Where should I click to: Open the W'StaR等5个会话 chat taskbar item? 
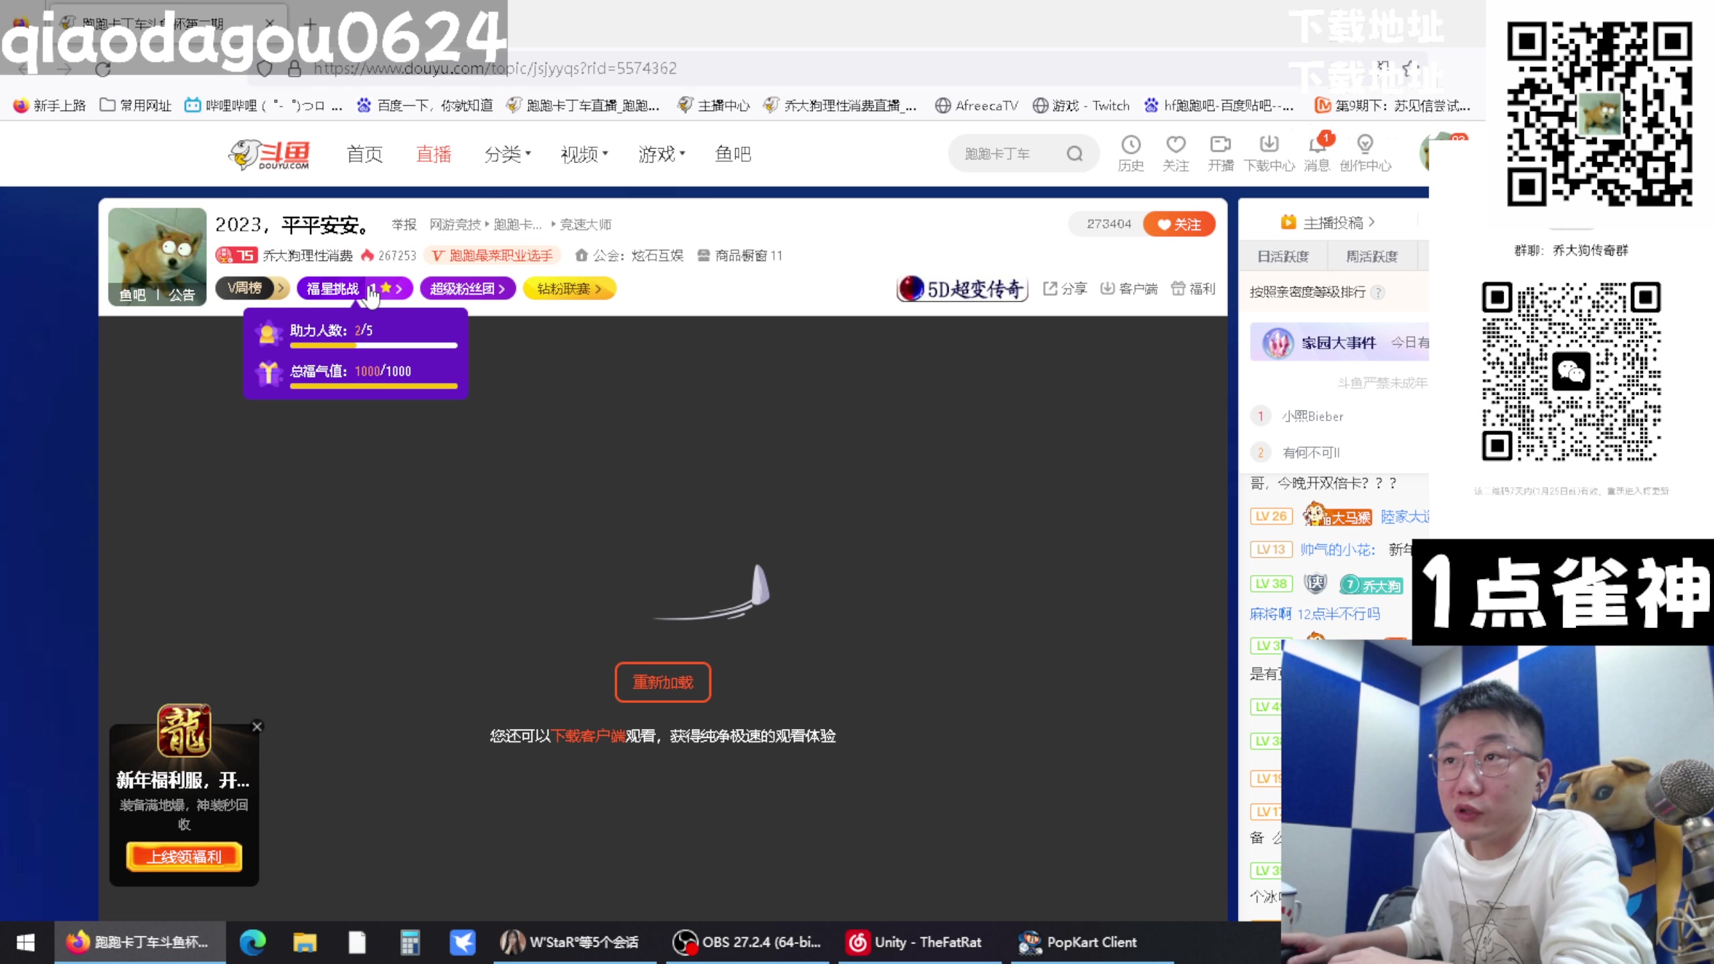(574, 943)
